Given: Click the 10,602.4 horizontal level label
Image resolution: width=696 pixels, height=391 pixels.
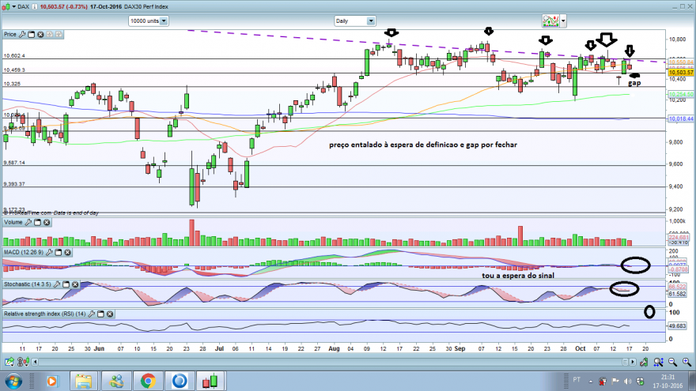Looking at the screenshot, I should click(x=14, y=56).
